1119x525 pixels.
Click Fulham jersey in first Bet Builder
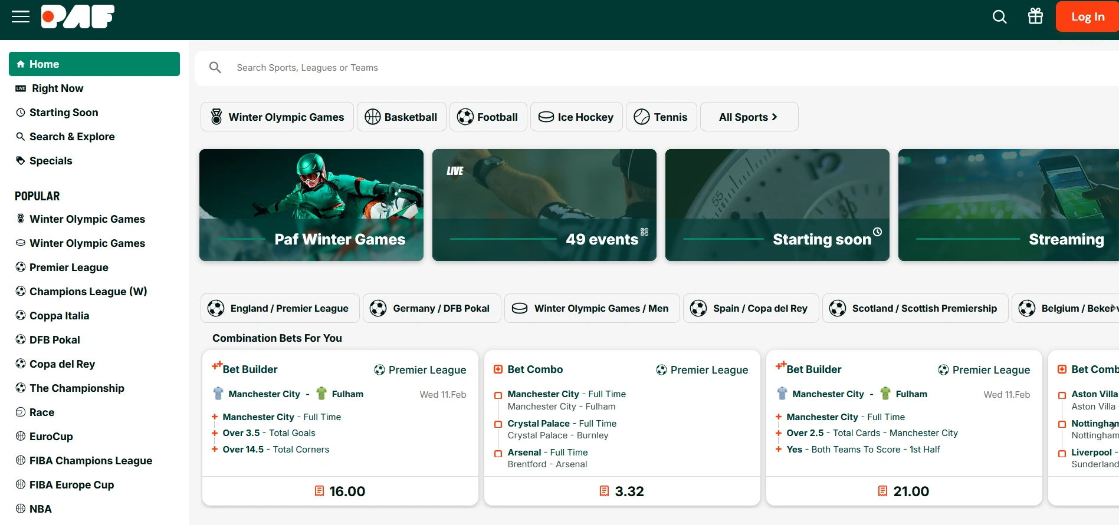tap(321, 394)
